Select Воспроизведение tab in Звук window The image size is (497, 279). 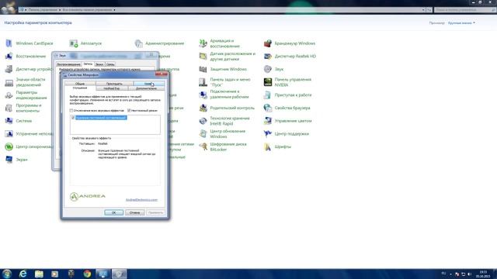[69, 64]
